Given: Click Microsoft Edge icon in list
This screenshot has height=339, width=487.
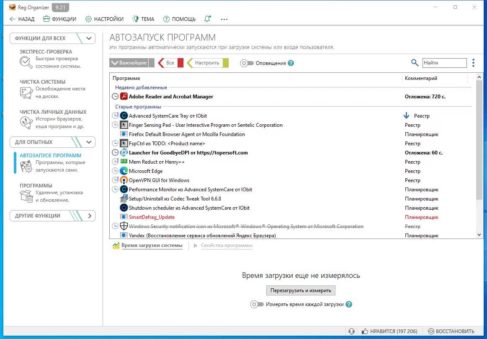Looking at the screenshot, I should point(124,171).
